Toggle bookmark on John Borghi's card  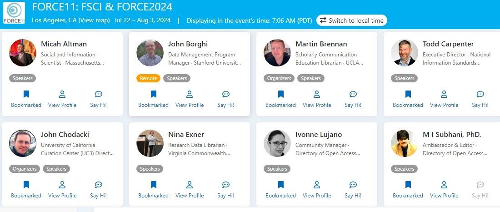coord(153,95)
